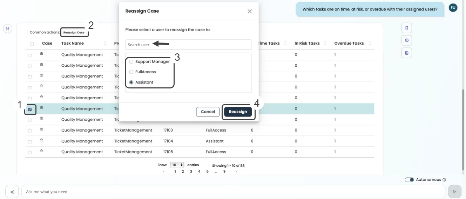Sort by the Overdue Tasks column arrows
Viewport: 466px width, 199px height.
tap(370, 44)
